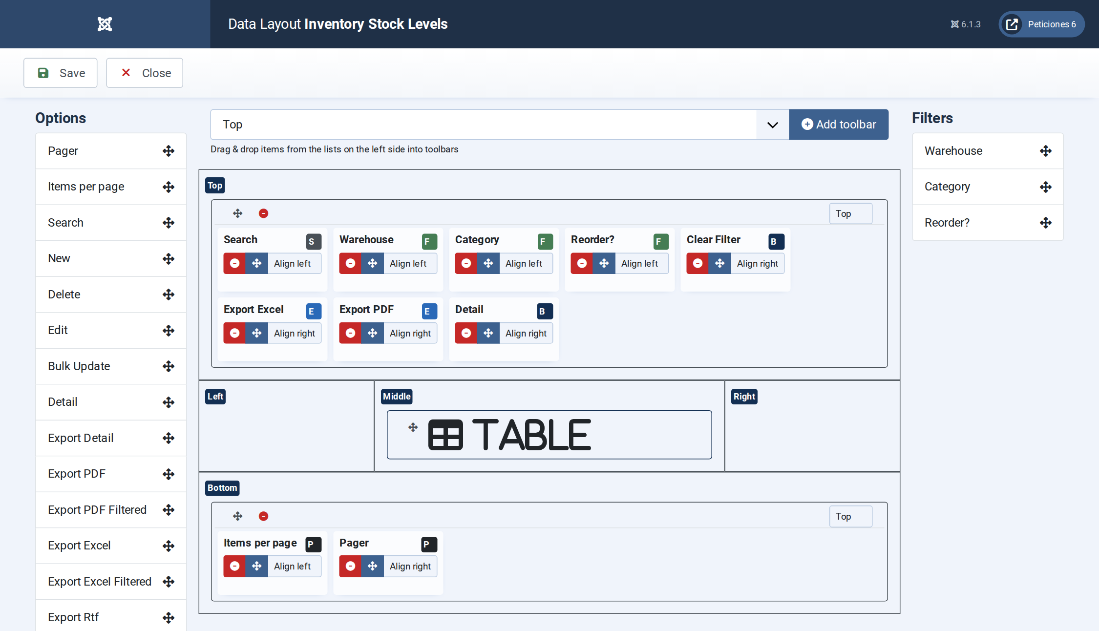This screenshot has width=1099, height=631.
Task: Click the Warehouse item move icon in toolbar
Action: [373, 263]
